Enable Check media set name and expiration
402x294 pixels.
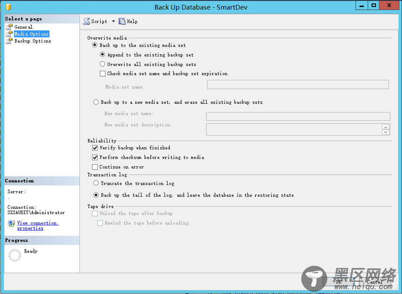point(102,74)
